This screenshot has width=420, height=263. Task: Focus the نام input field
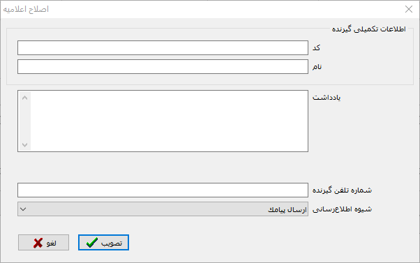click(x=163, y=67)
